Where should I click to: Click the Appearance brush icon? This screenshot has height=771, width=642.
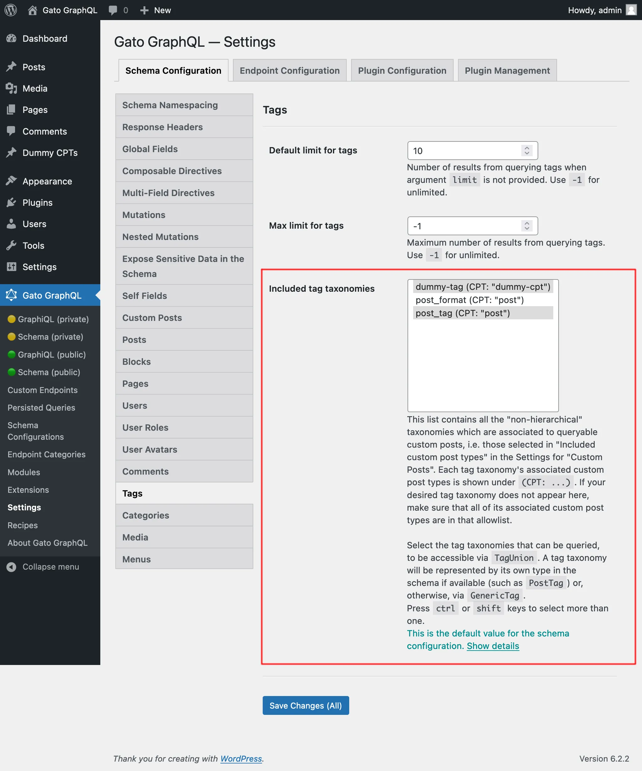click(x=11, y=181)
